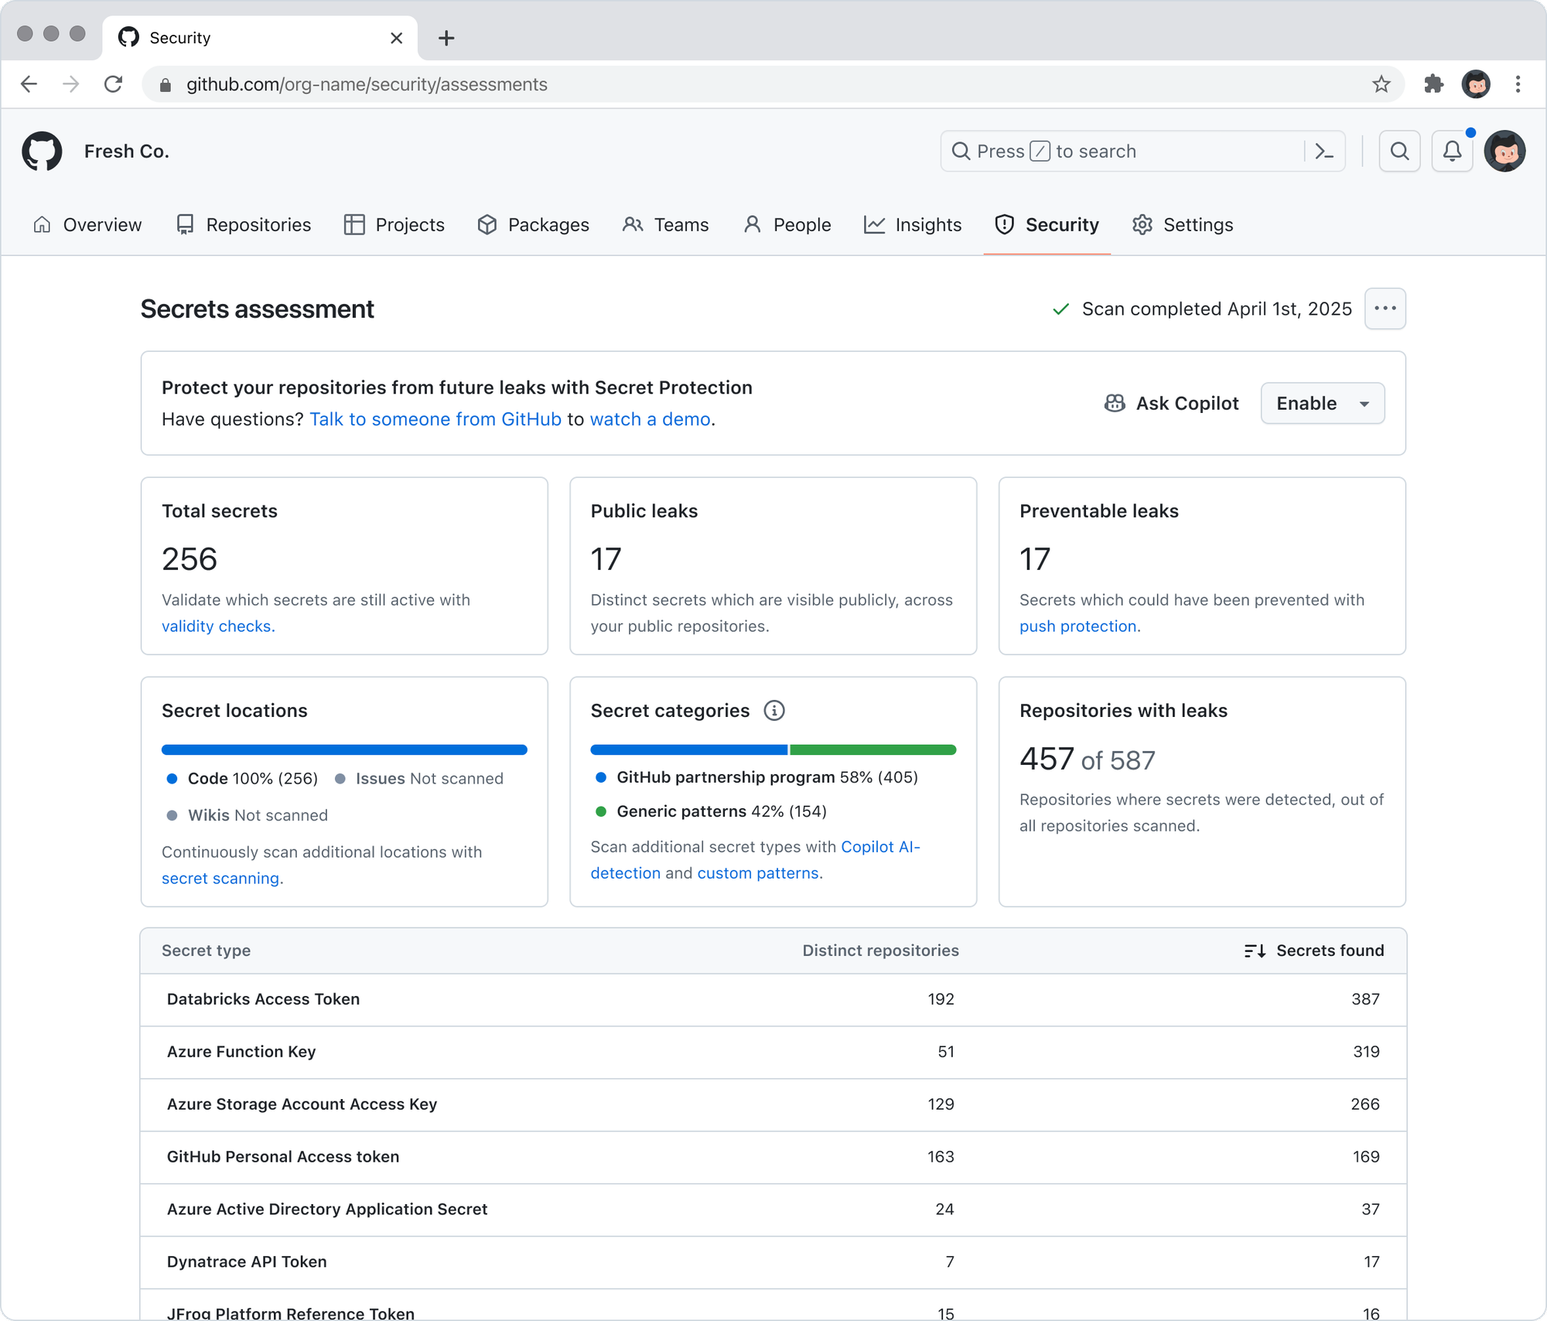Go back to previous page
This screenshot has width=1547, height=1321.
29,84
